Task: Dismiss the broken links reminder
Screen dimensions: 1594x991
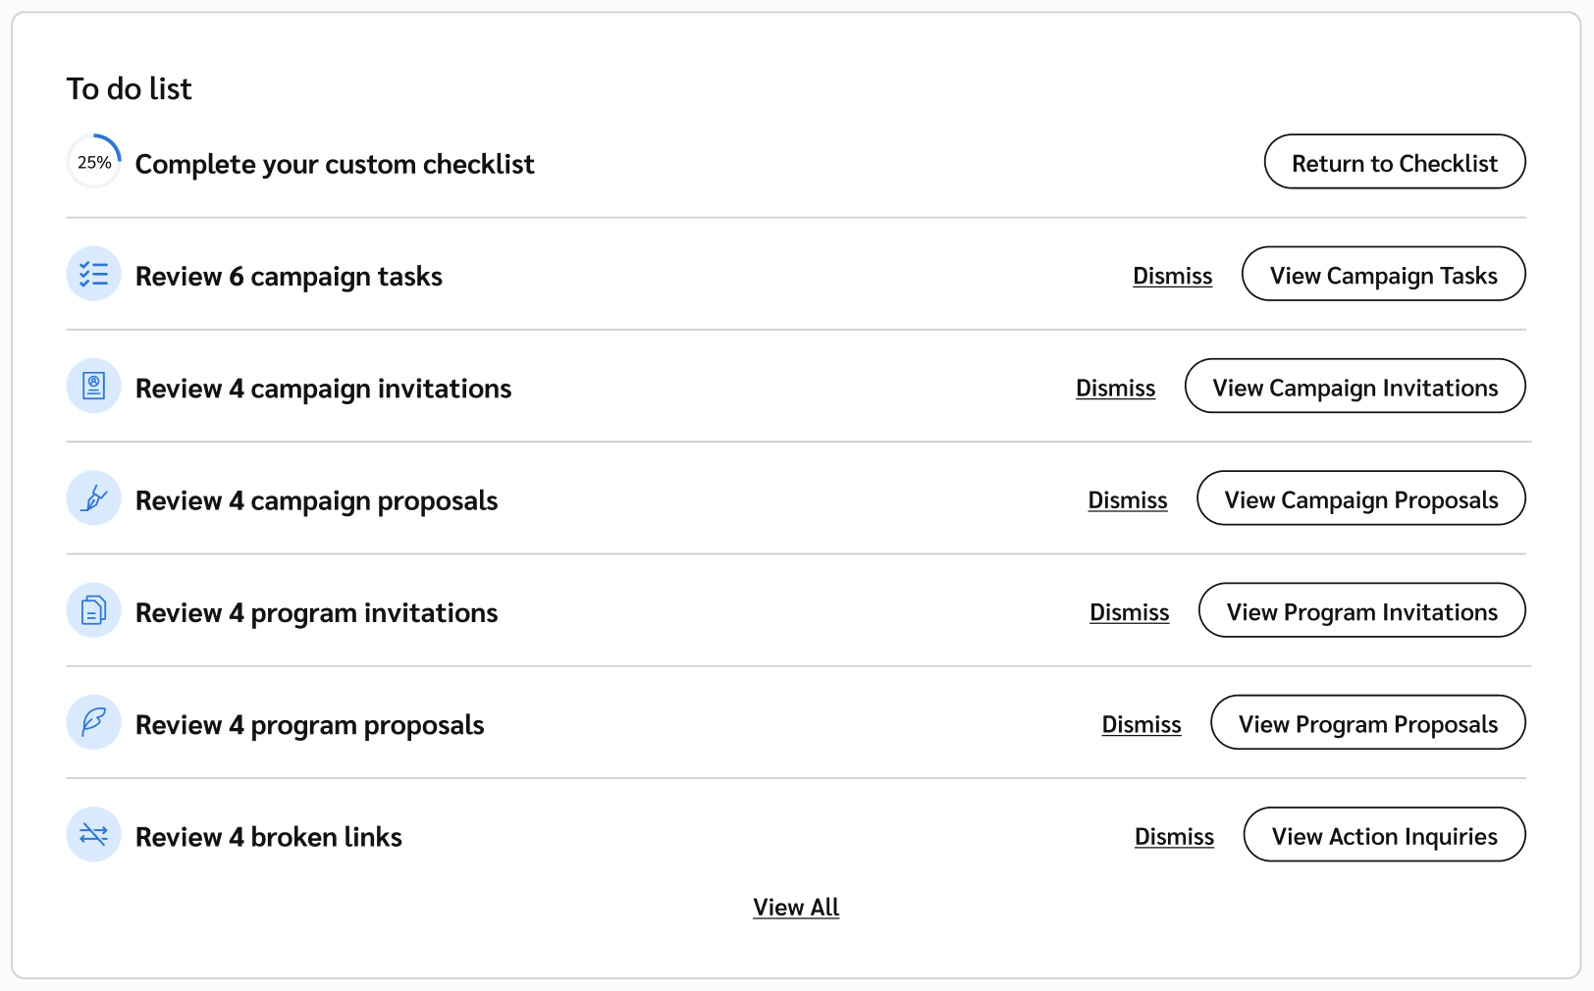Action: (x=1175, y=837)
